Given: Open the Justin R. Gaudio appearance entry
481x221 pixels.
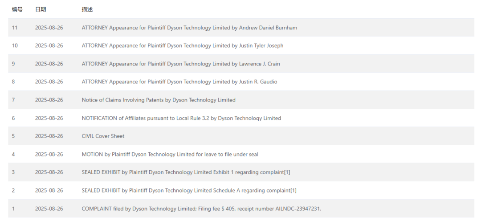Looking at the screenshot, I should click(x=179, y=82).
